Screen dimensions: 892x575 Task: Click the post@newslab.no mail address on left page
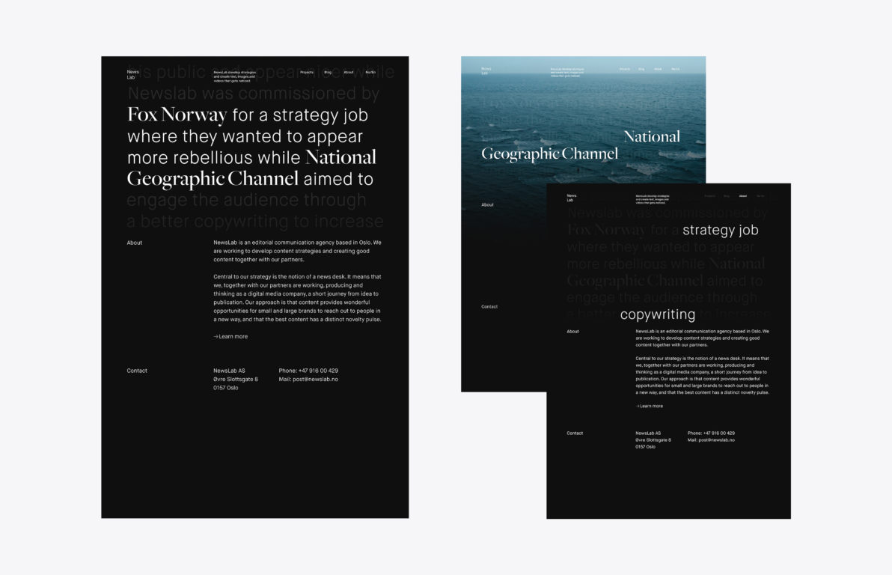[x=315, y=379]
